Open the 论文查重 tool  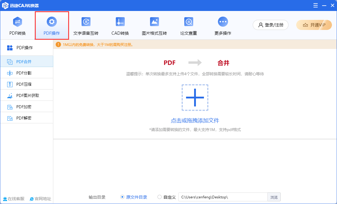[188, 22]
